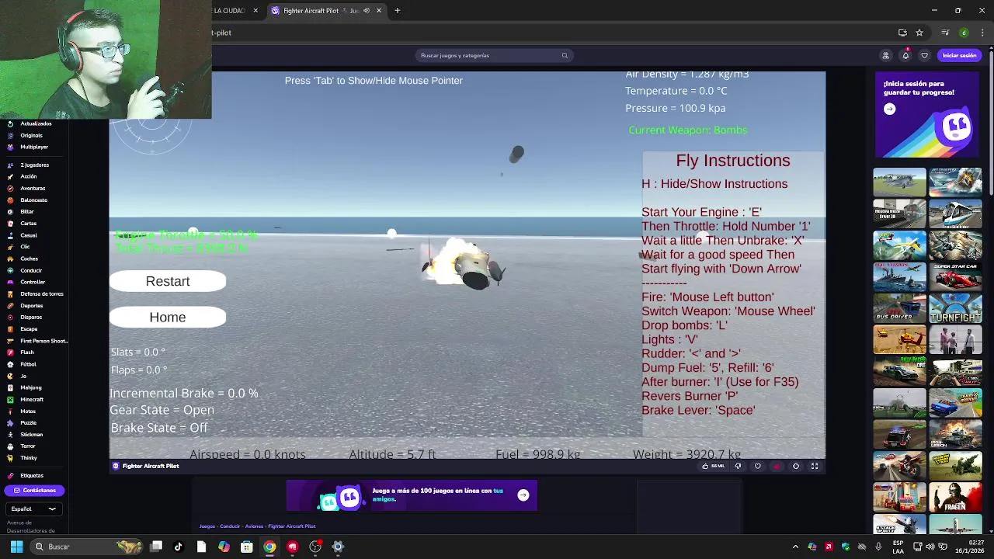994x559 pixels.
Task: Bookmark the page with star icon
Action: click(x=919, y=33)
